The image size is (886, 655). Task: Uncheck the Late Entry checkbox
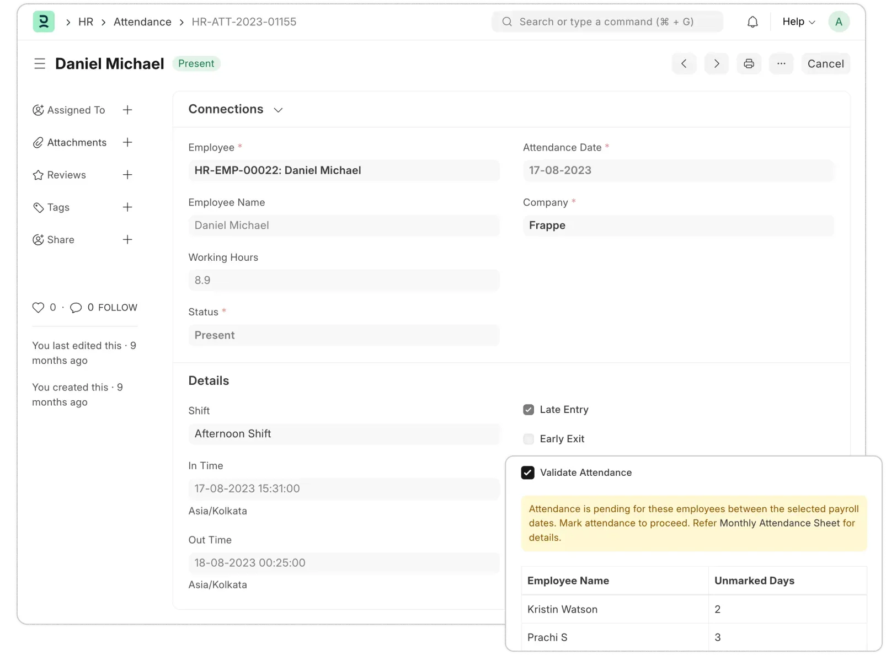[528, 409]
